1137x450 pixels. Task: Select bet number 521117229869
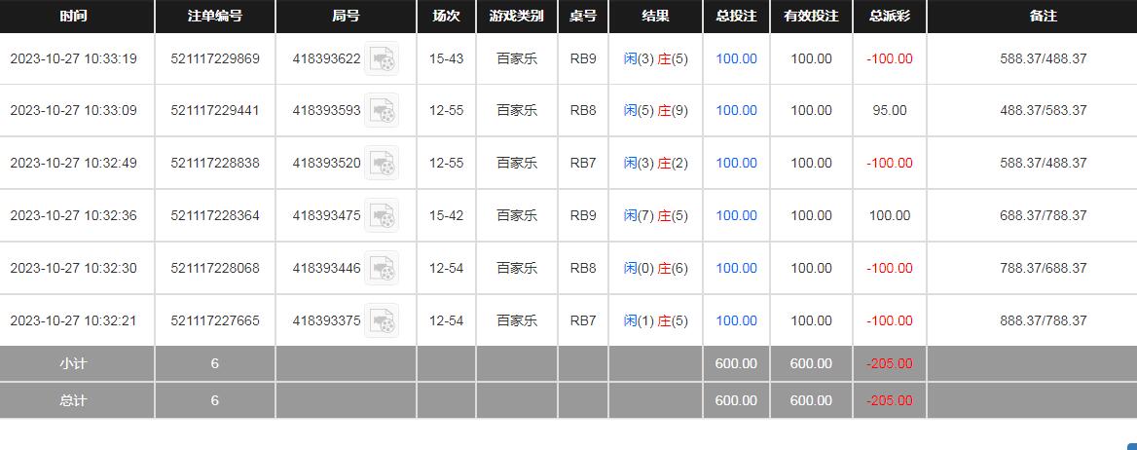[x=215, y=58]
